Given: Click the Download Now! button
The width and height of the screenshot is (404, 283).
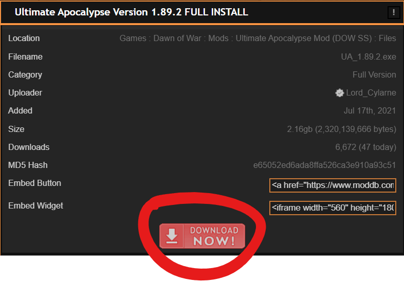Looking at the screenshot, I should click(203, 236).
